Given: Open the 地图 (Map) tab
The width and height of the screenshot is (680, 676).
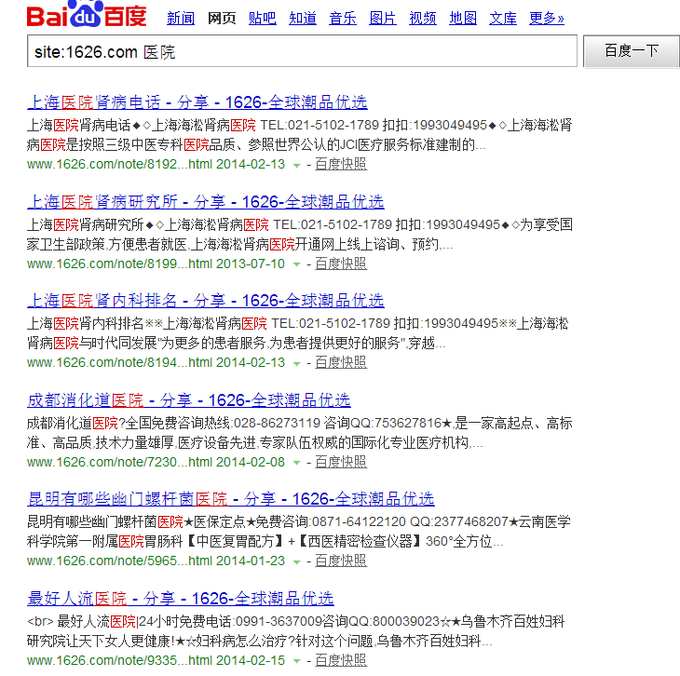Looking at the screenshot, I should (463, 19).
